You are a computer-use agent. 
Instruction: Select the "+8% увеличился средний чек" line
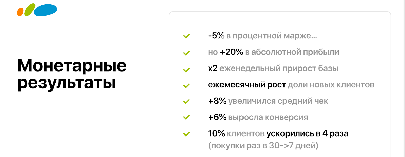(x=268, y=101)
